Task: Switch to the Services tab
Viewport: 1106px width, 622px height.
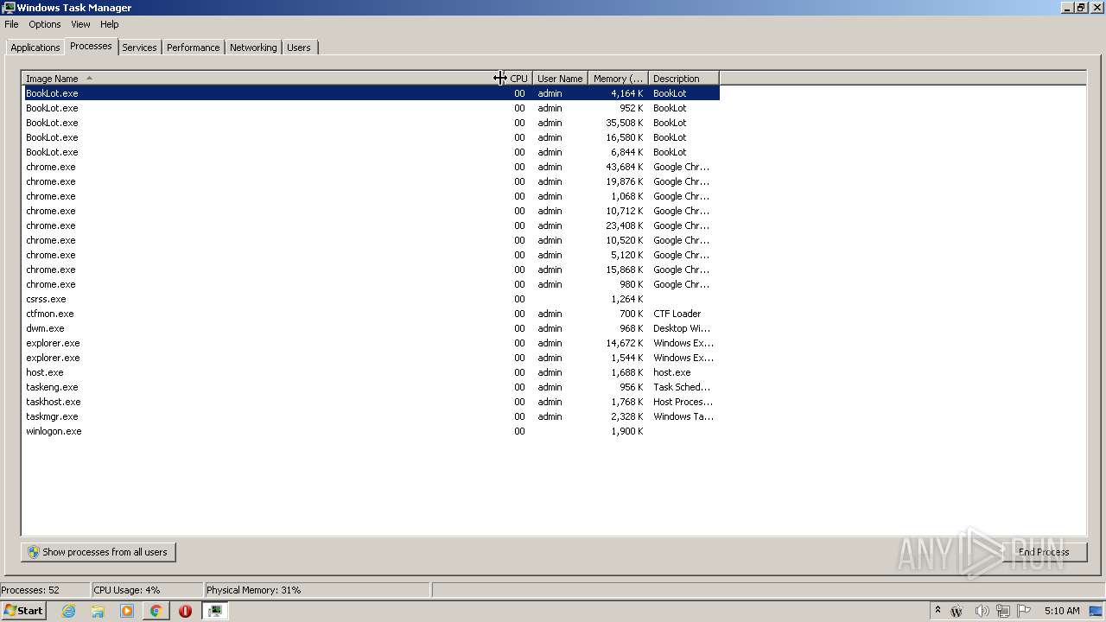Action: click(x=139, y=48)
